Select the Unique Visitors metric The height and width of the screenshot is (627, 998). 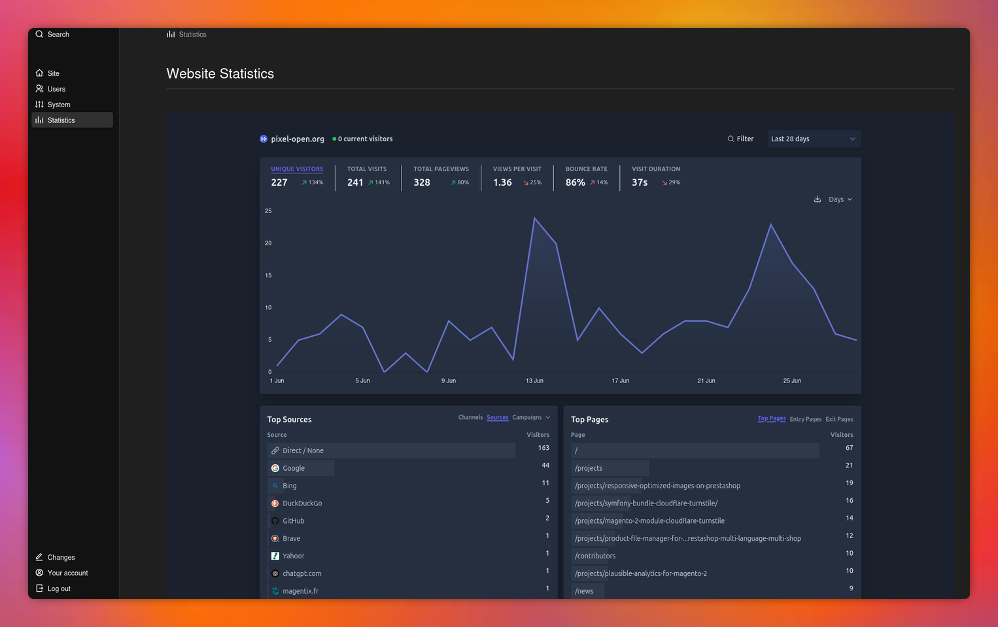pyautogui.click(x=297, y=169)
